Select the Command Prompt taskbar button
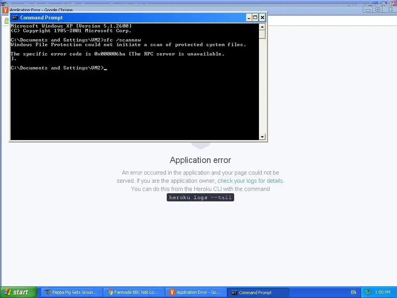The height and width of the screenshot is (298, 397). pyautogui.click(x=258, y=293)
